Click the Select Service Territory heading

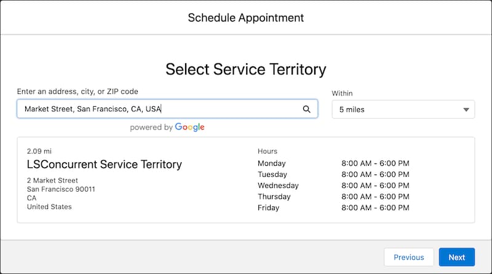pyautogui.click(x=246, y=69)
